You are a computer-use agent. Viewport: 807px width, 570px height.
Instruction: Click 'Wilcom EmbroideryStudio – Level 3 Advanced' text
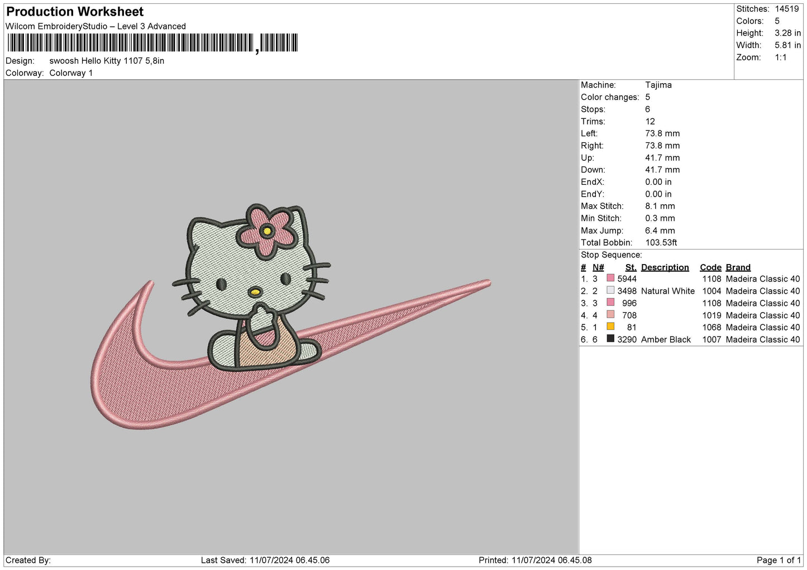[x=95, y=26]
